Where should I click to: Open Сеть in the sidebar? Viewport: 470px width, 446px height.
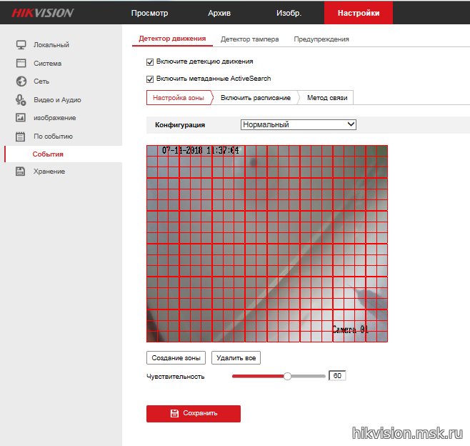coord(41,81)
